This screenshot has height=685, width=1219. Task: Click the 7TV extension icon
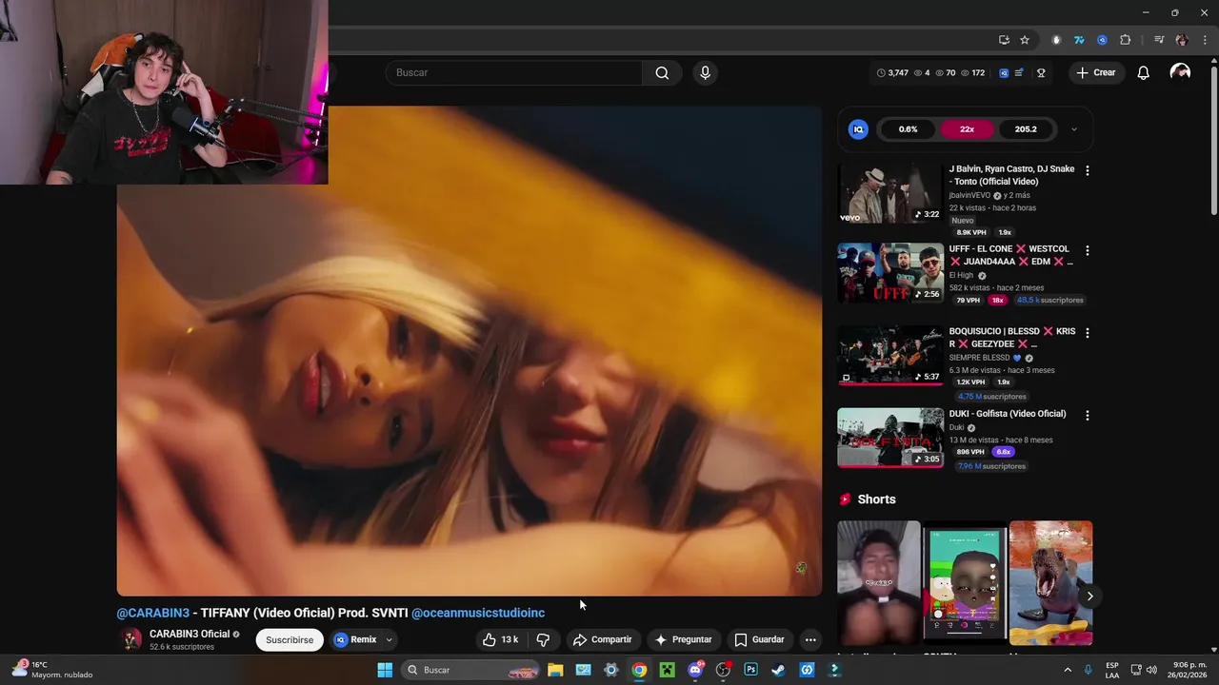1079,40
